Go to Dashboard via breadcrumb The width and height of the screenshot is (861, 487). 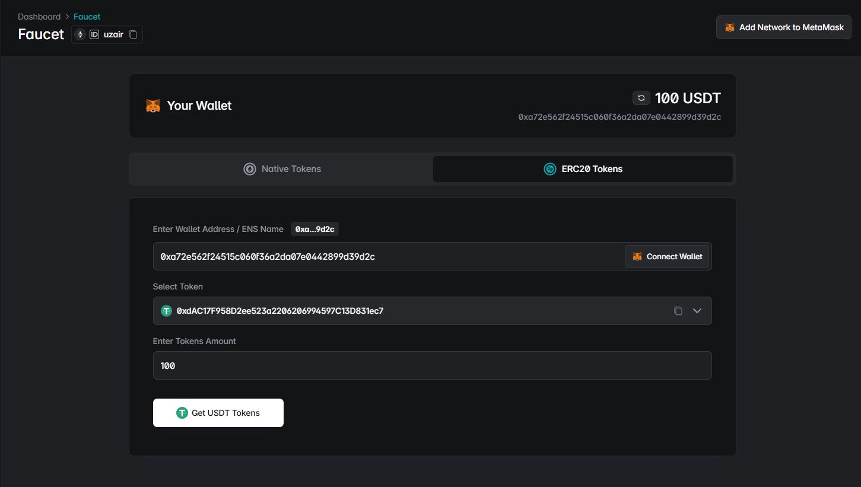pyautogui.click(x=39, y=17)
